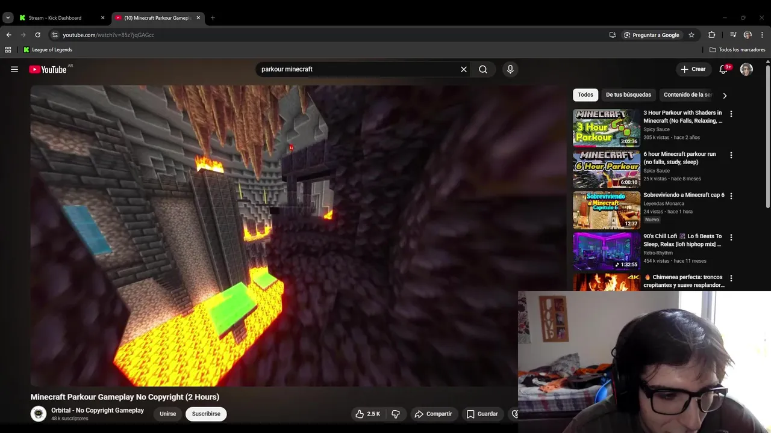This screenshot has width=771, height=433.
Task: Open League of Legends bookmark
Action: coord(48,50)
